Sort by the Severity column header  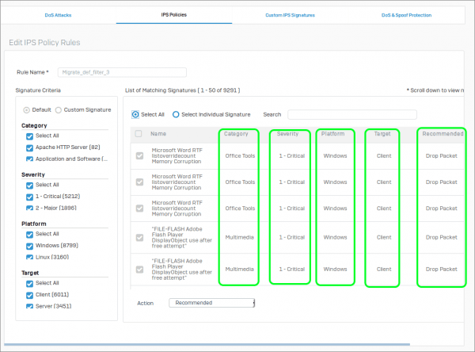point(287,134)
